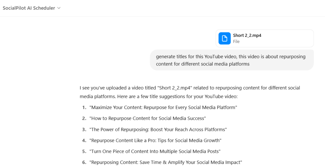Click the "File" label under Short 2_2.mp4
Image resolution: width=325 pixels, height=168 pixels.
236,42
